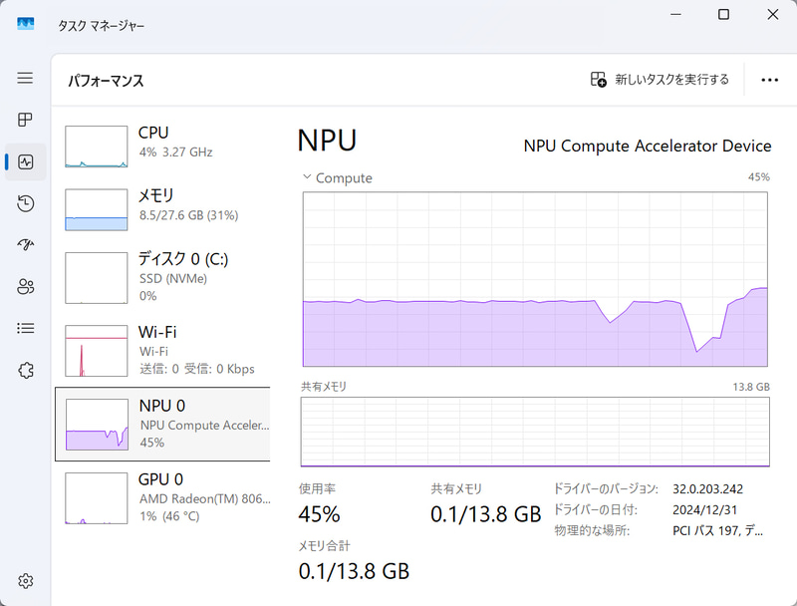Select the Performance sidebar icon
Screen dimensions: 797x606
(25, 161)
